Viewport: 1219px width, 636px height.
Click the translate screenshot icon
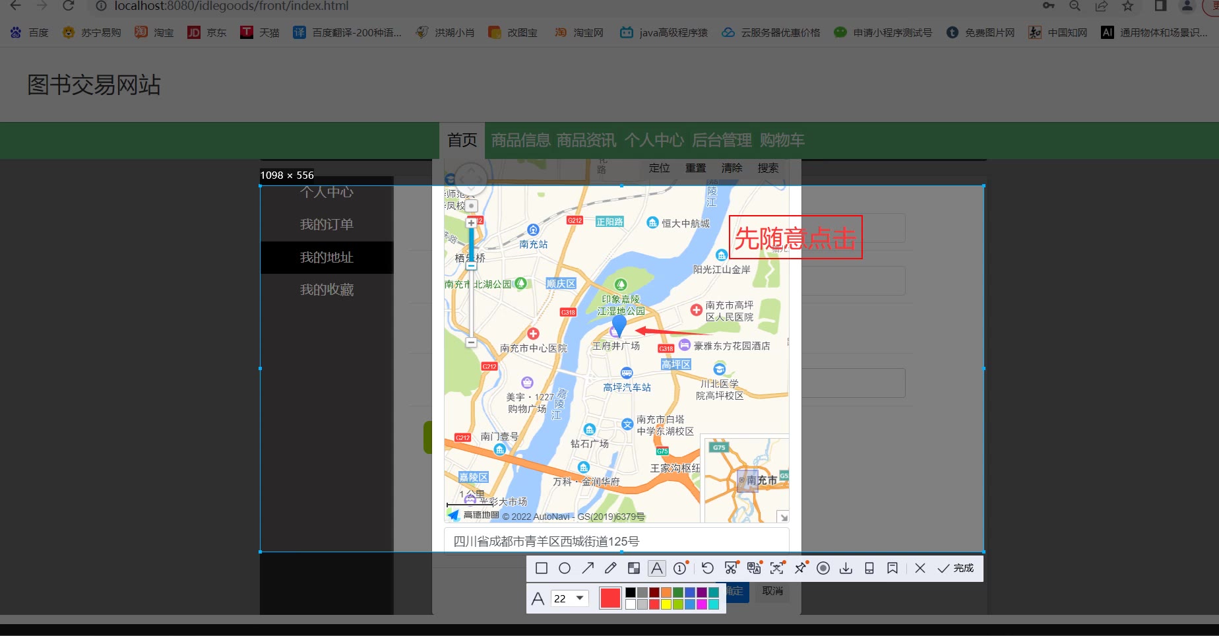(754, 568)
